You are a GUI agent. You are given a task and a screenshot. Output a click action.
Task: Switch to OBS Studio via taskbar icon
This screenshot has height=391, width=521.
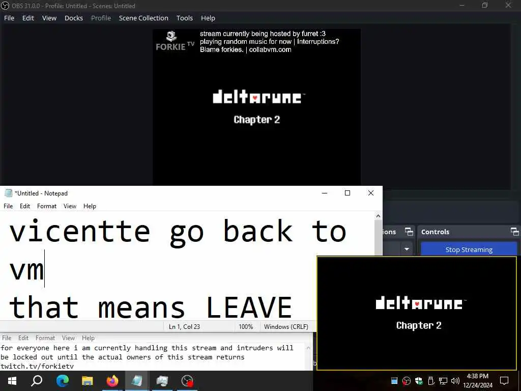[187, 381]
